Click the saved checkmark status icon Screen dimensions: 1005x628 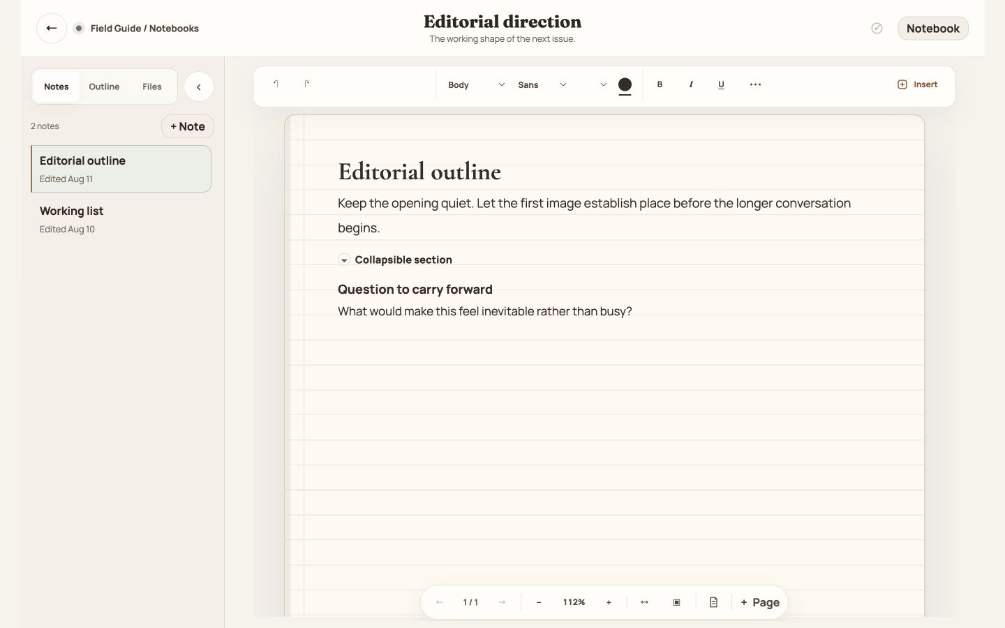tap(877, 29)
